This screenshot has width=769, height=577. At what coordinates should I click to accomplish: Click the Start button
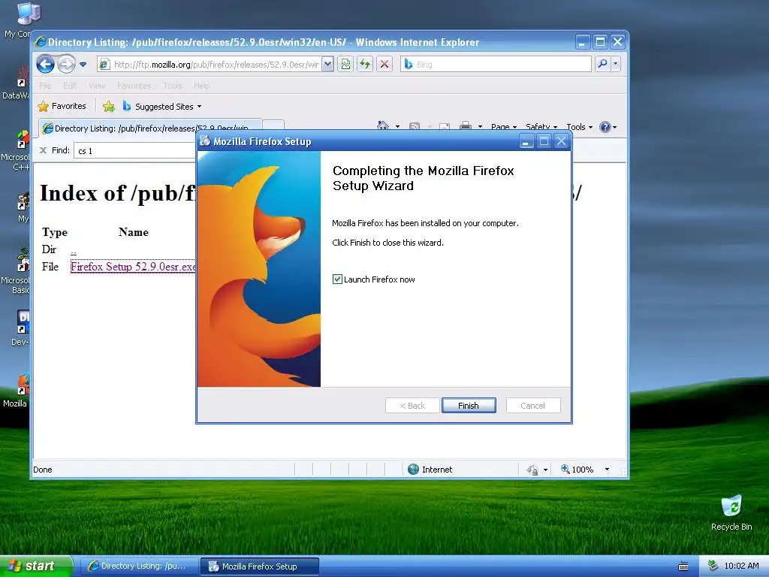pyautogui.click(x=37, y=566)
